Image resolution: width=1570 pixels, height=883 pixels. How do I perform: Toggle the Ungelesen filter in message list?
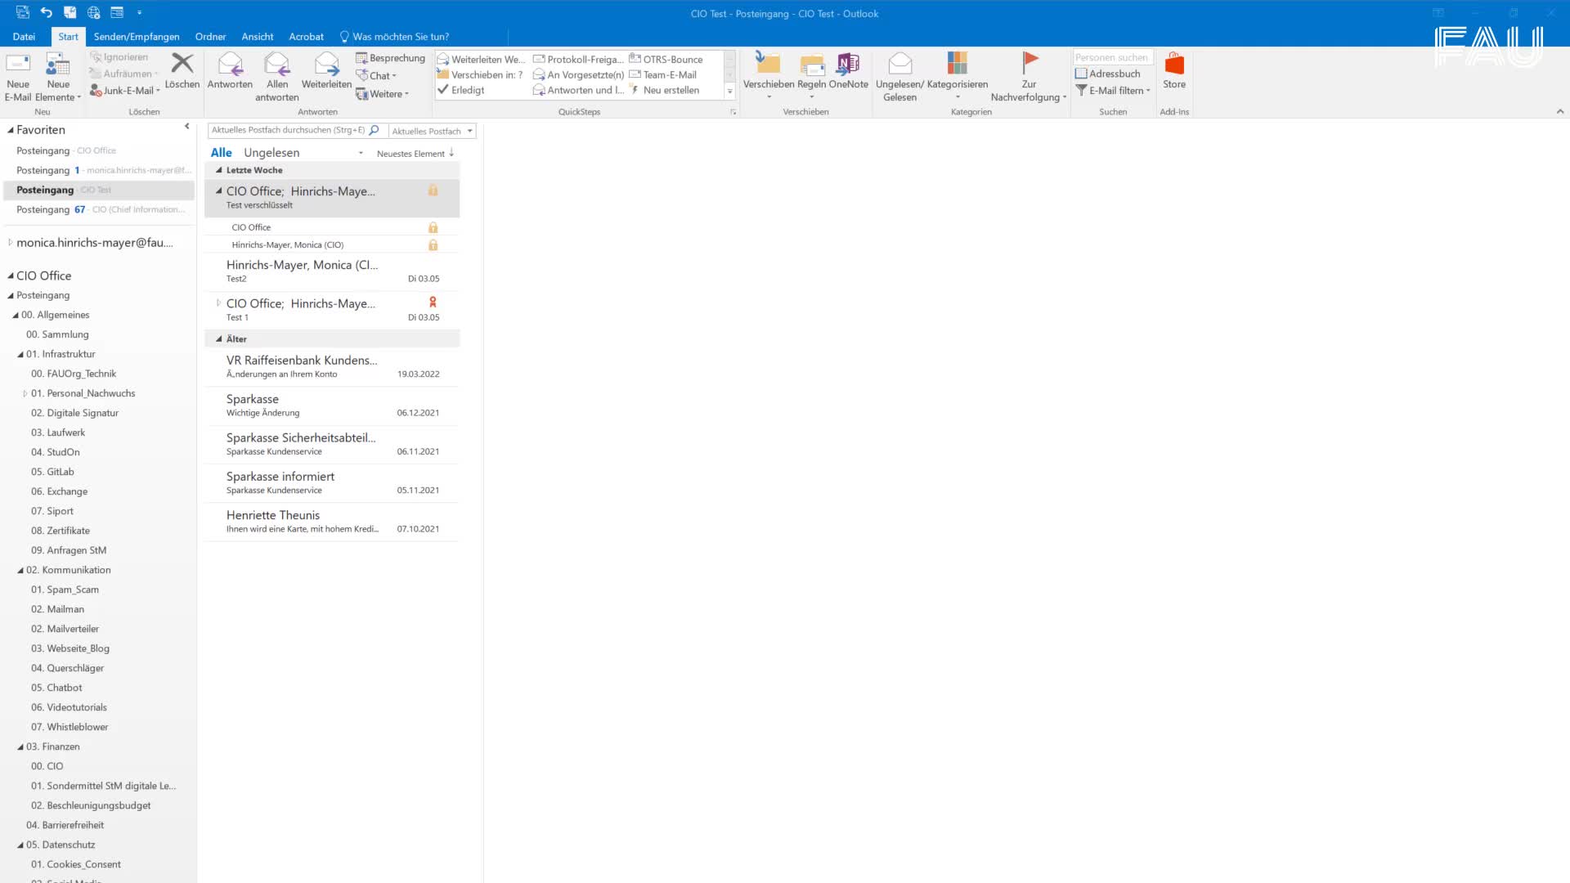coord(271,153)
